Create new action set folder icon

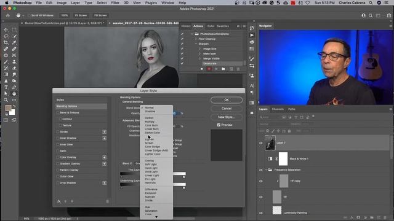coord(223,69)
